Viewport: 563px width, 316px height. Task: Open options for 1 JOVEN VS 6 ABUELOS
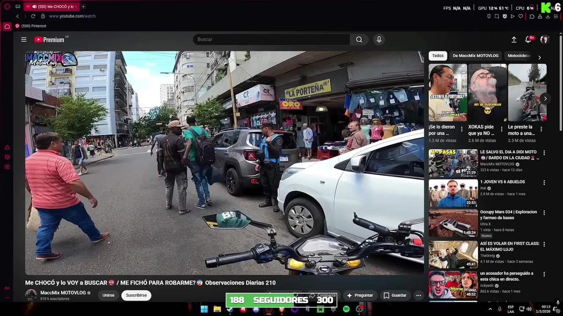544,183
